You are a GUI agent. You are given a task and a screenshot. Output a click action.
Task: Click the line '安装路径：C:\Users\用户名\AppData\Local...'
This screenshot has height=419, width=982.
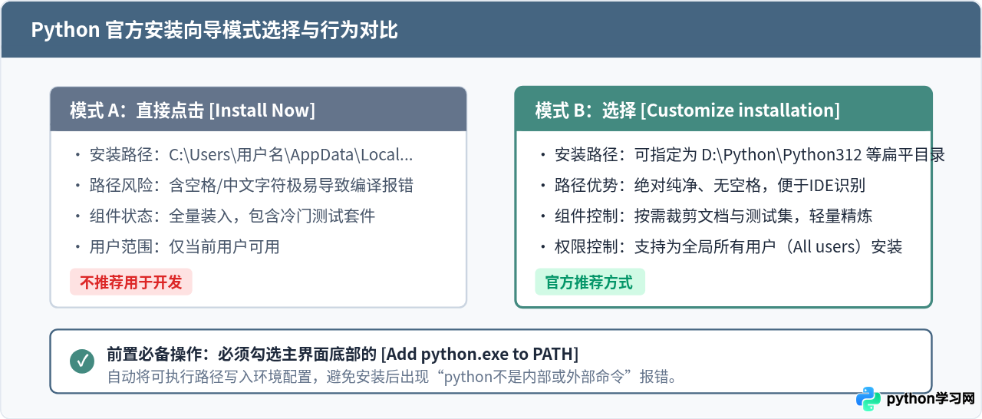[251, 155]
